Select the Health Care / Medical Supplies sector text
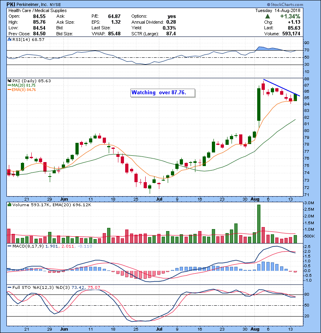 pos(38,10)
